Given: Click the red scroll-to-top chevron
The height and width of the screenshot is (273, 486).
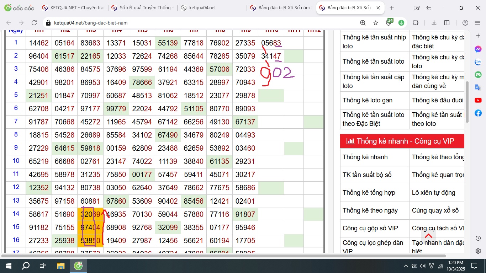Looking at the screenshot, I should 428,236.
